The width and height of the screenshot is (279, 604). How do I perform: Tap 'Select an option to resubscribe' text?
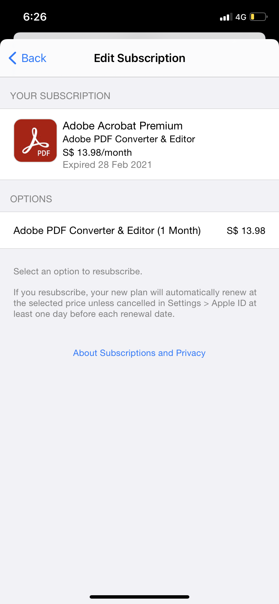78,271
